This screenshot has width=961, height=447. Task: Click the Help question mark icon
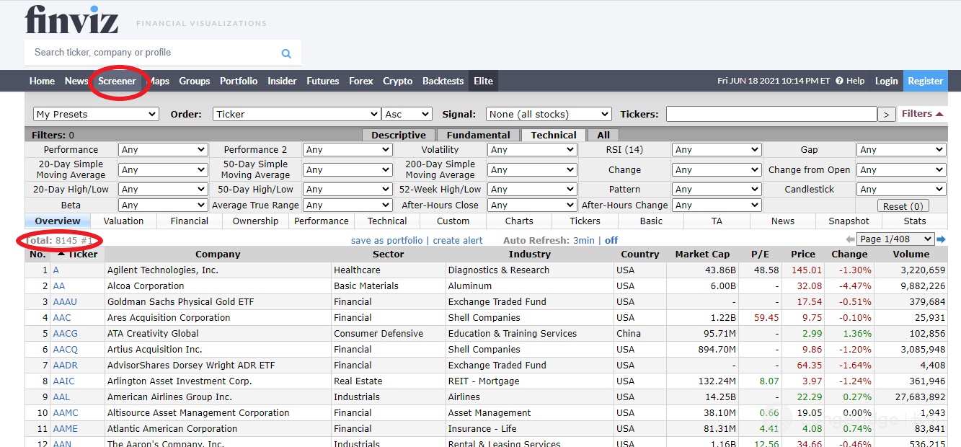click(x=839, y=81)
